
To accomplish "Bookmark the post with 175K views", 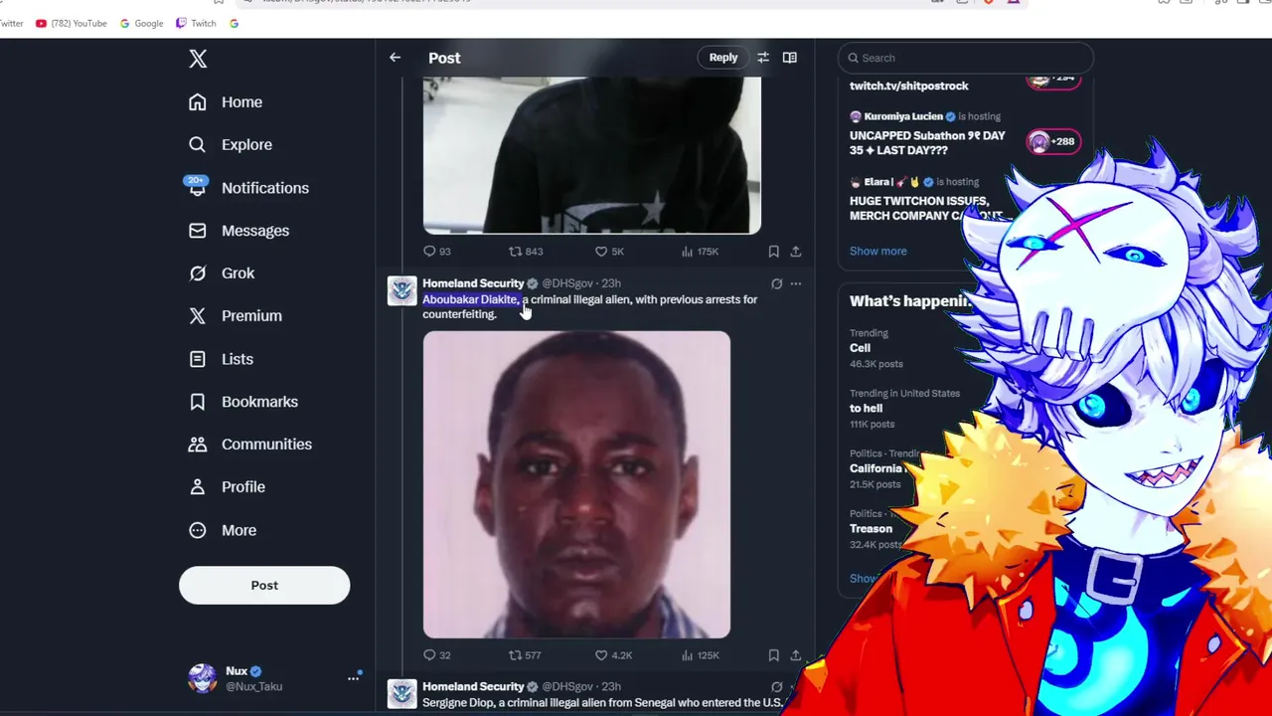I will click(x=773, y=252).
